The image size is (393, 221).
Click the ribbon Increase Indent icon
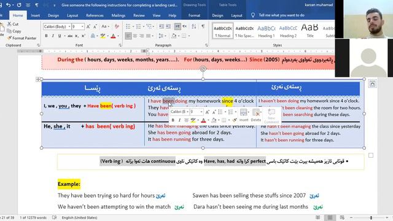pos(168,26)
